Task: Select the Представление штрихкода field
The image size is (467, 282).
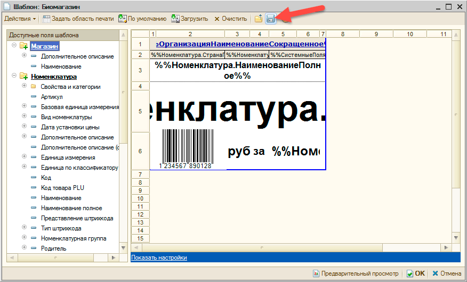Action: [77, 218]
